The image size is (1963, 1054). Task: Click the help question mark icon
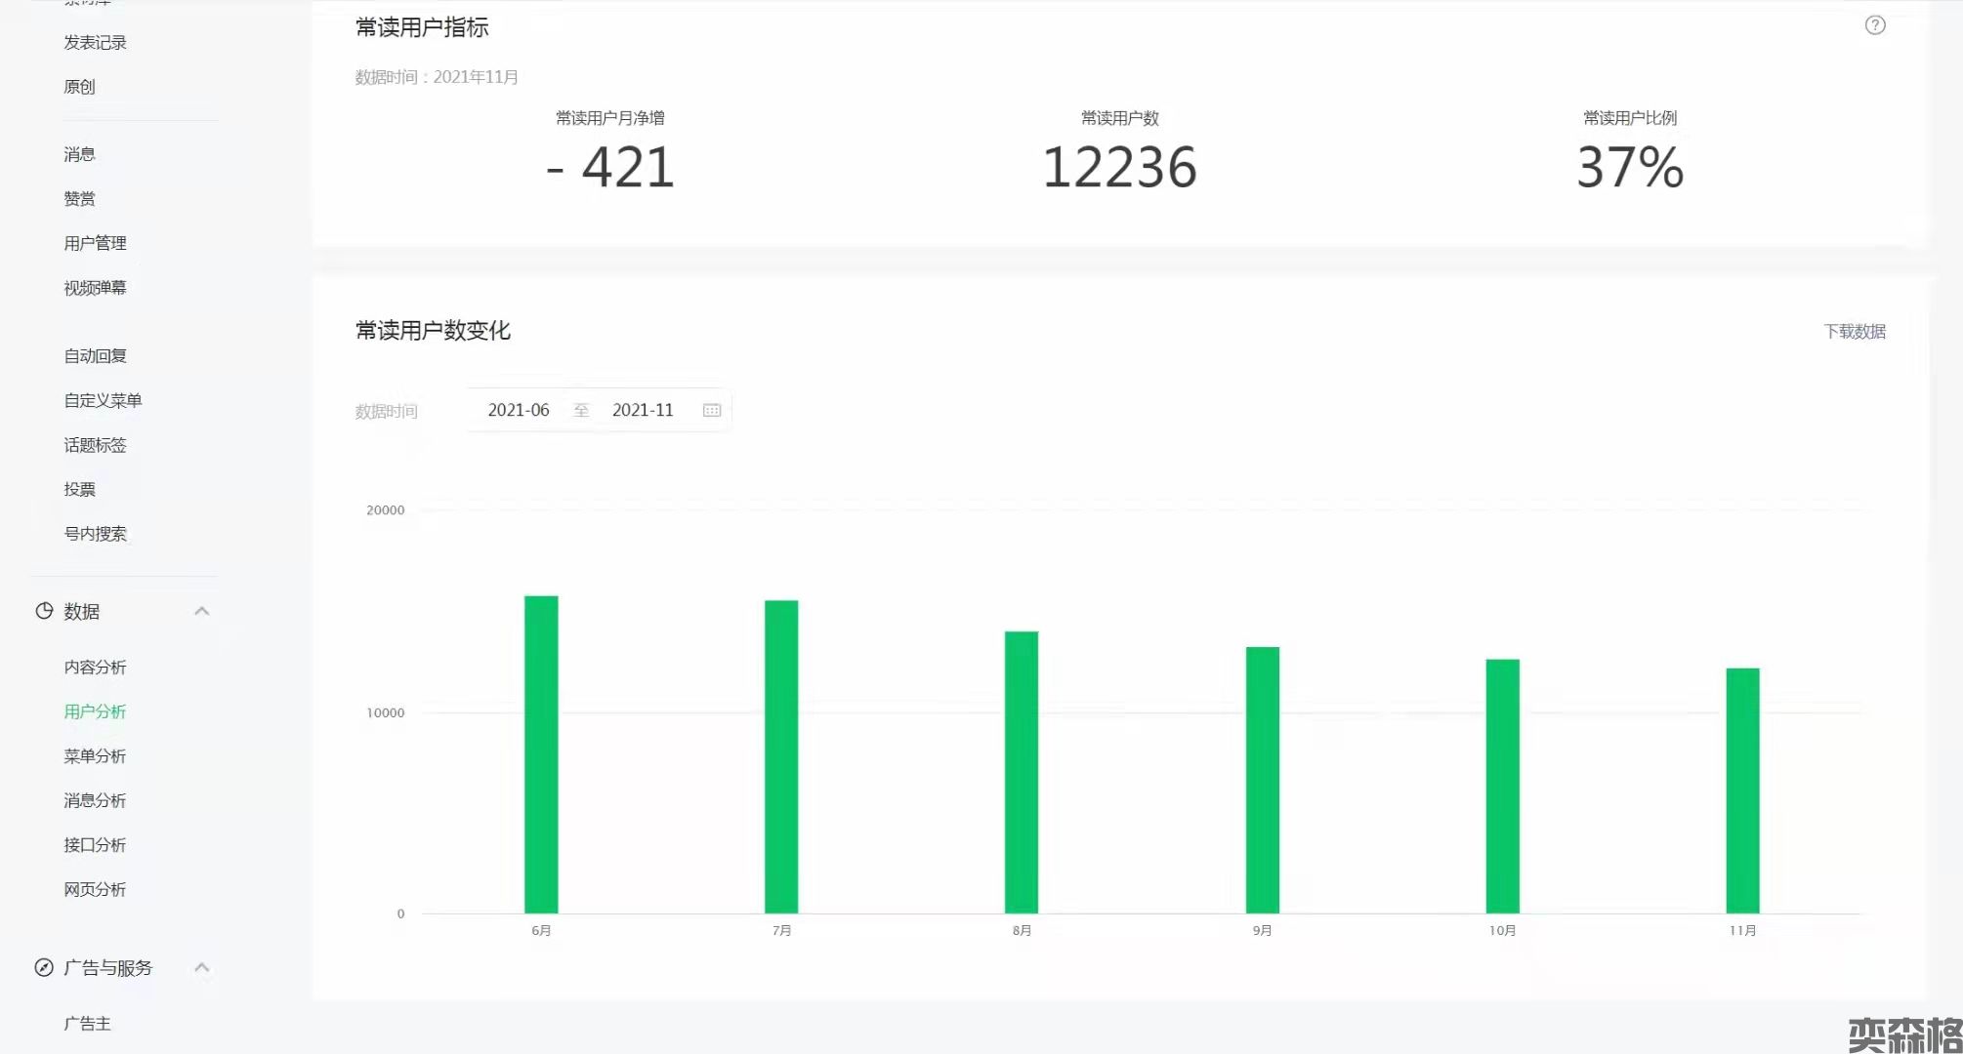(x=1874, y=25)
